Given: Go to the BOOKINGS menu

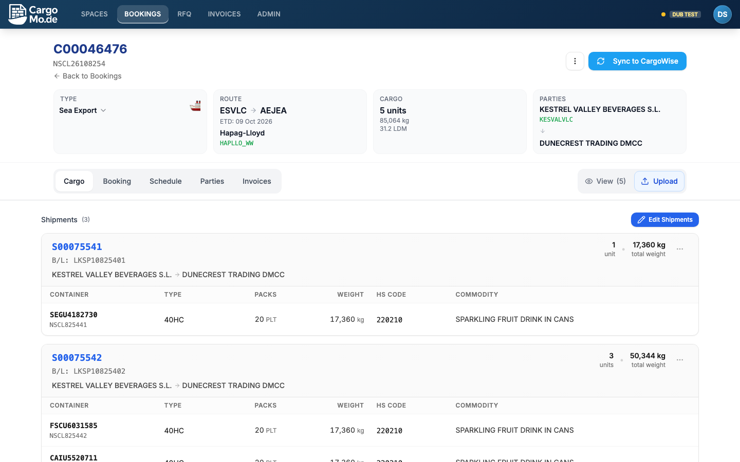Looking at the screenshot, I should click(x=143, y=14).
